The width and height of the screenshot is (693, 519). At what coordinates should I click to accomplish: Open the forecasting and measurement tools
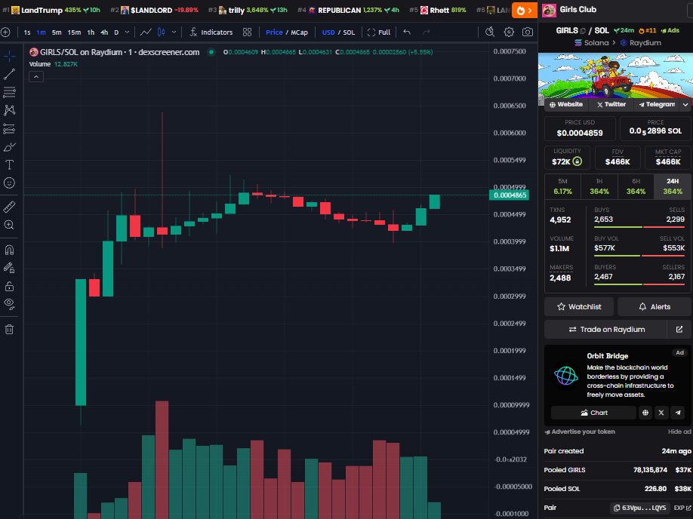click(x=9, y=129)
